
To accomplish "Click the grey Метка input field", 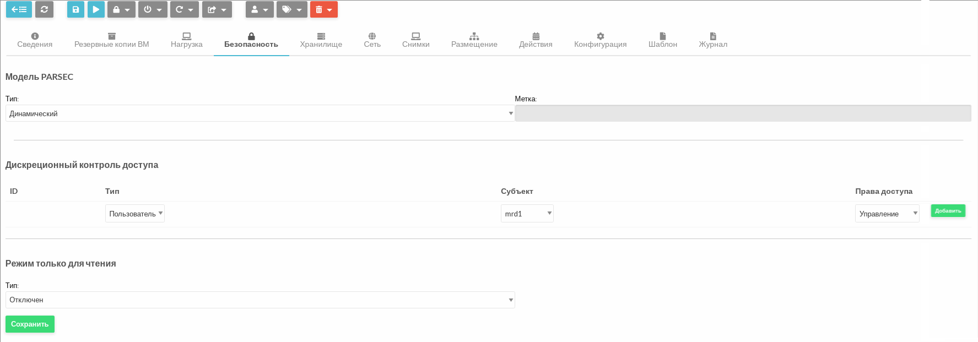I will point(743,113).
